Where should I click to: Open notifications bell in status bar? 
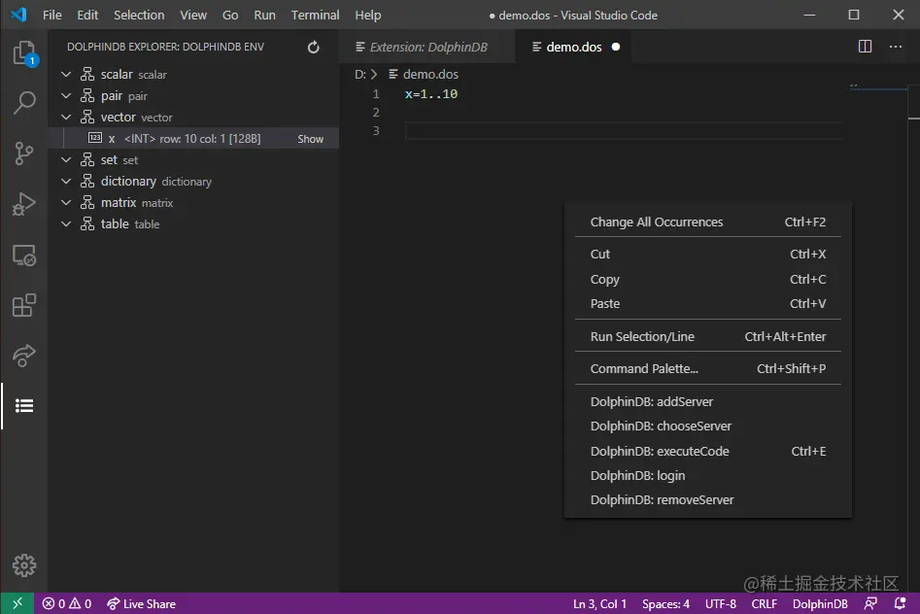click(900, 603)
